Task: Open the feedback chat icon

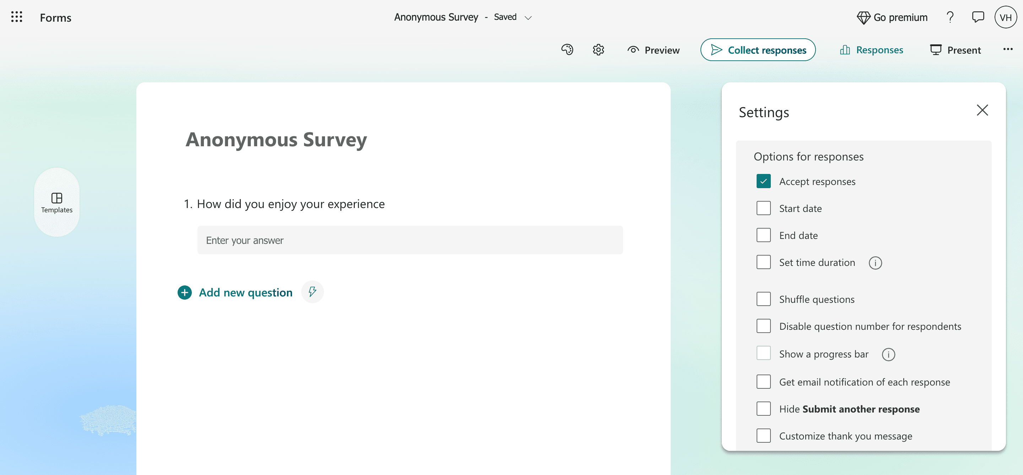Action: point(978,17)
